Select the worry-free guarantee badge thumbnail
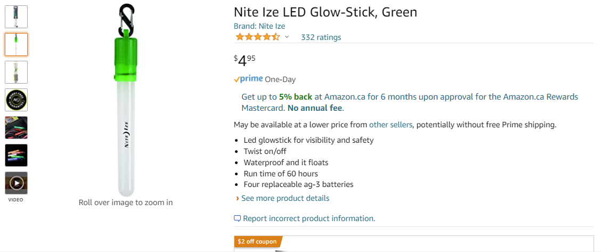The width and height of the screenshot is (601, 252). pos(17,100)
